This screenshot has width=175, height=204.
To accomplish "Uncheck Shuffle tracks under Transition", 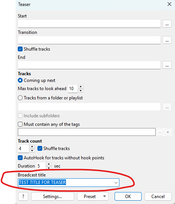I will 20,49.
